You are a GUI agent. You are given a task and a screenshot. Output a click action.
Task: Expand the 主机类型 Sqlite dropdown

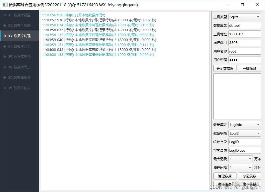click(x=245, y=17)
